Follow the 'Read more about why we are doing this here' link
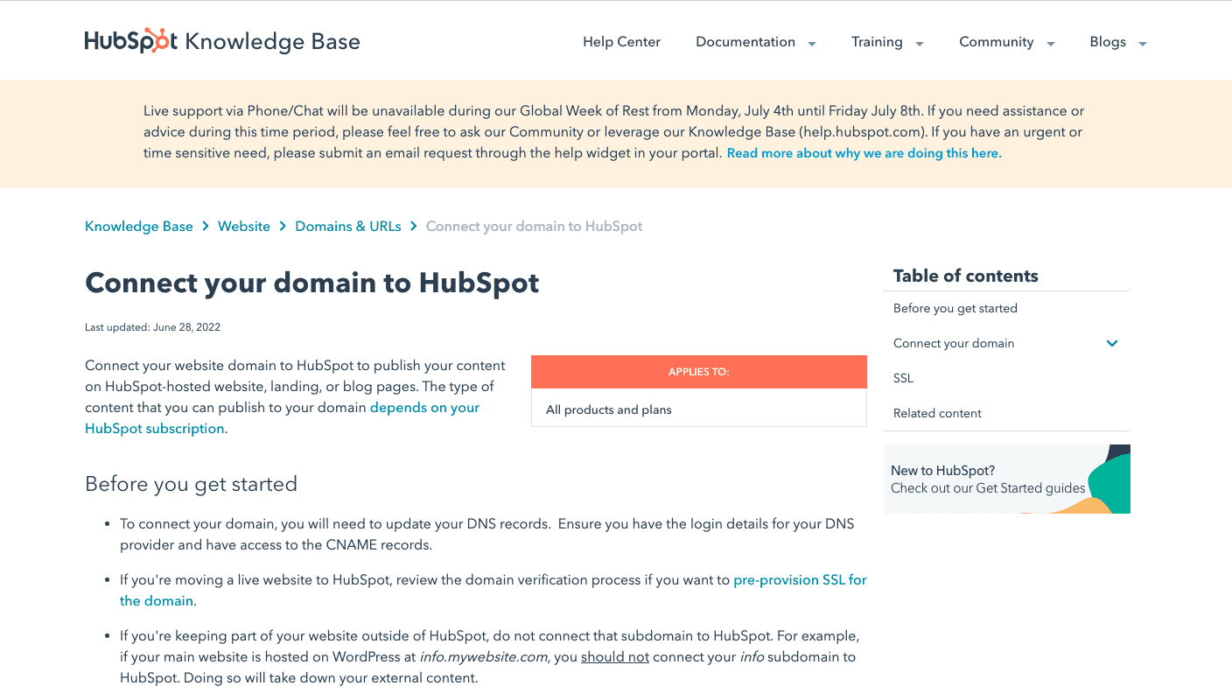The image size is (1232, 700). (864, 153)
